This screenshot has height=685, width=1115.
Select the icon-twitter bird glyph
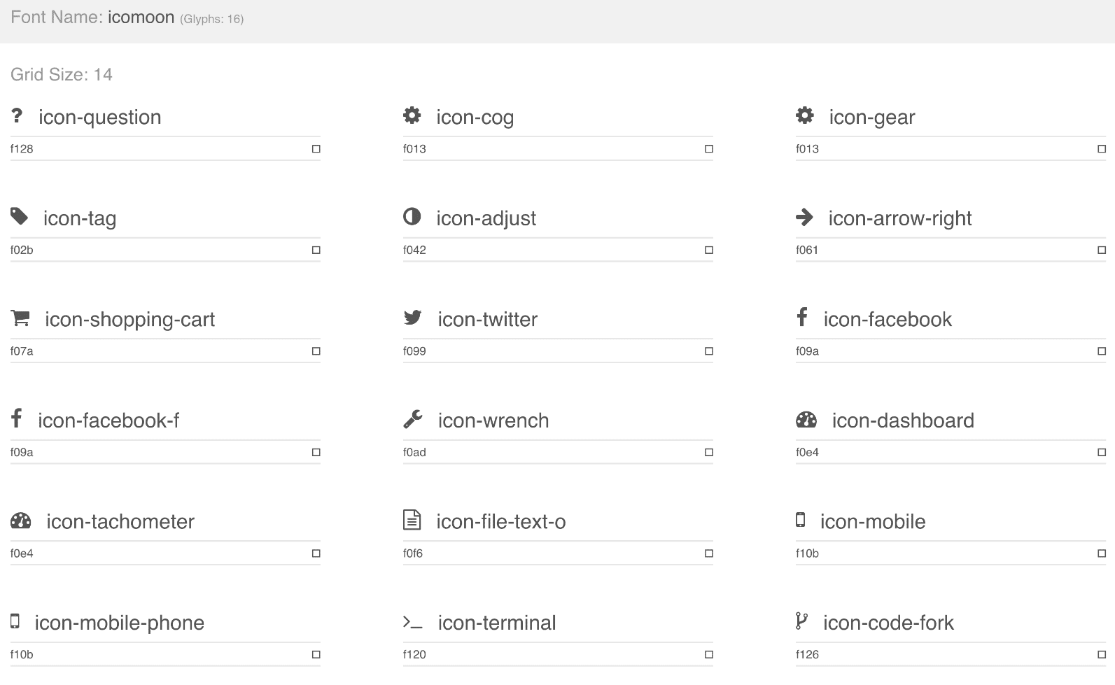coord(412,318)
